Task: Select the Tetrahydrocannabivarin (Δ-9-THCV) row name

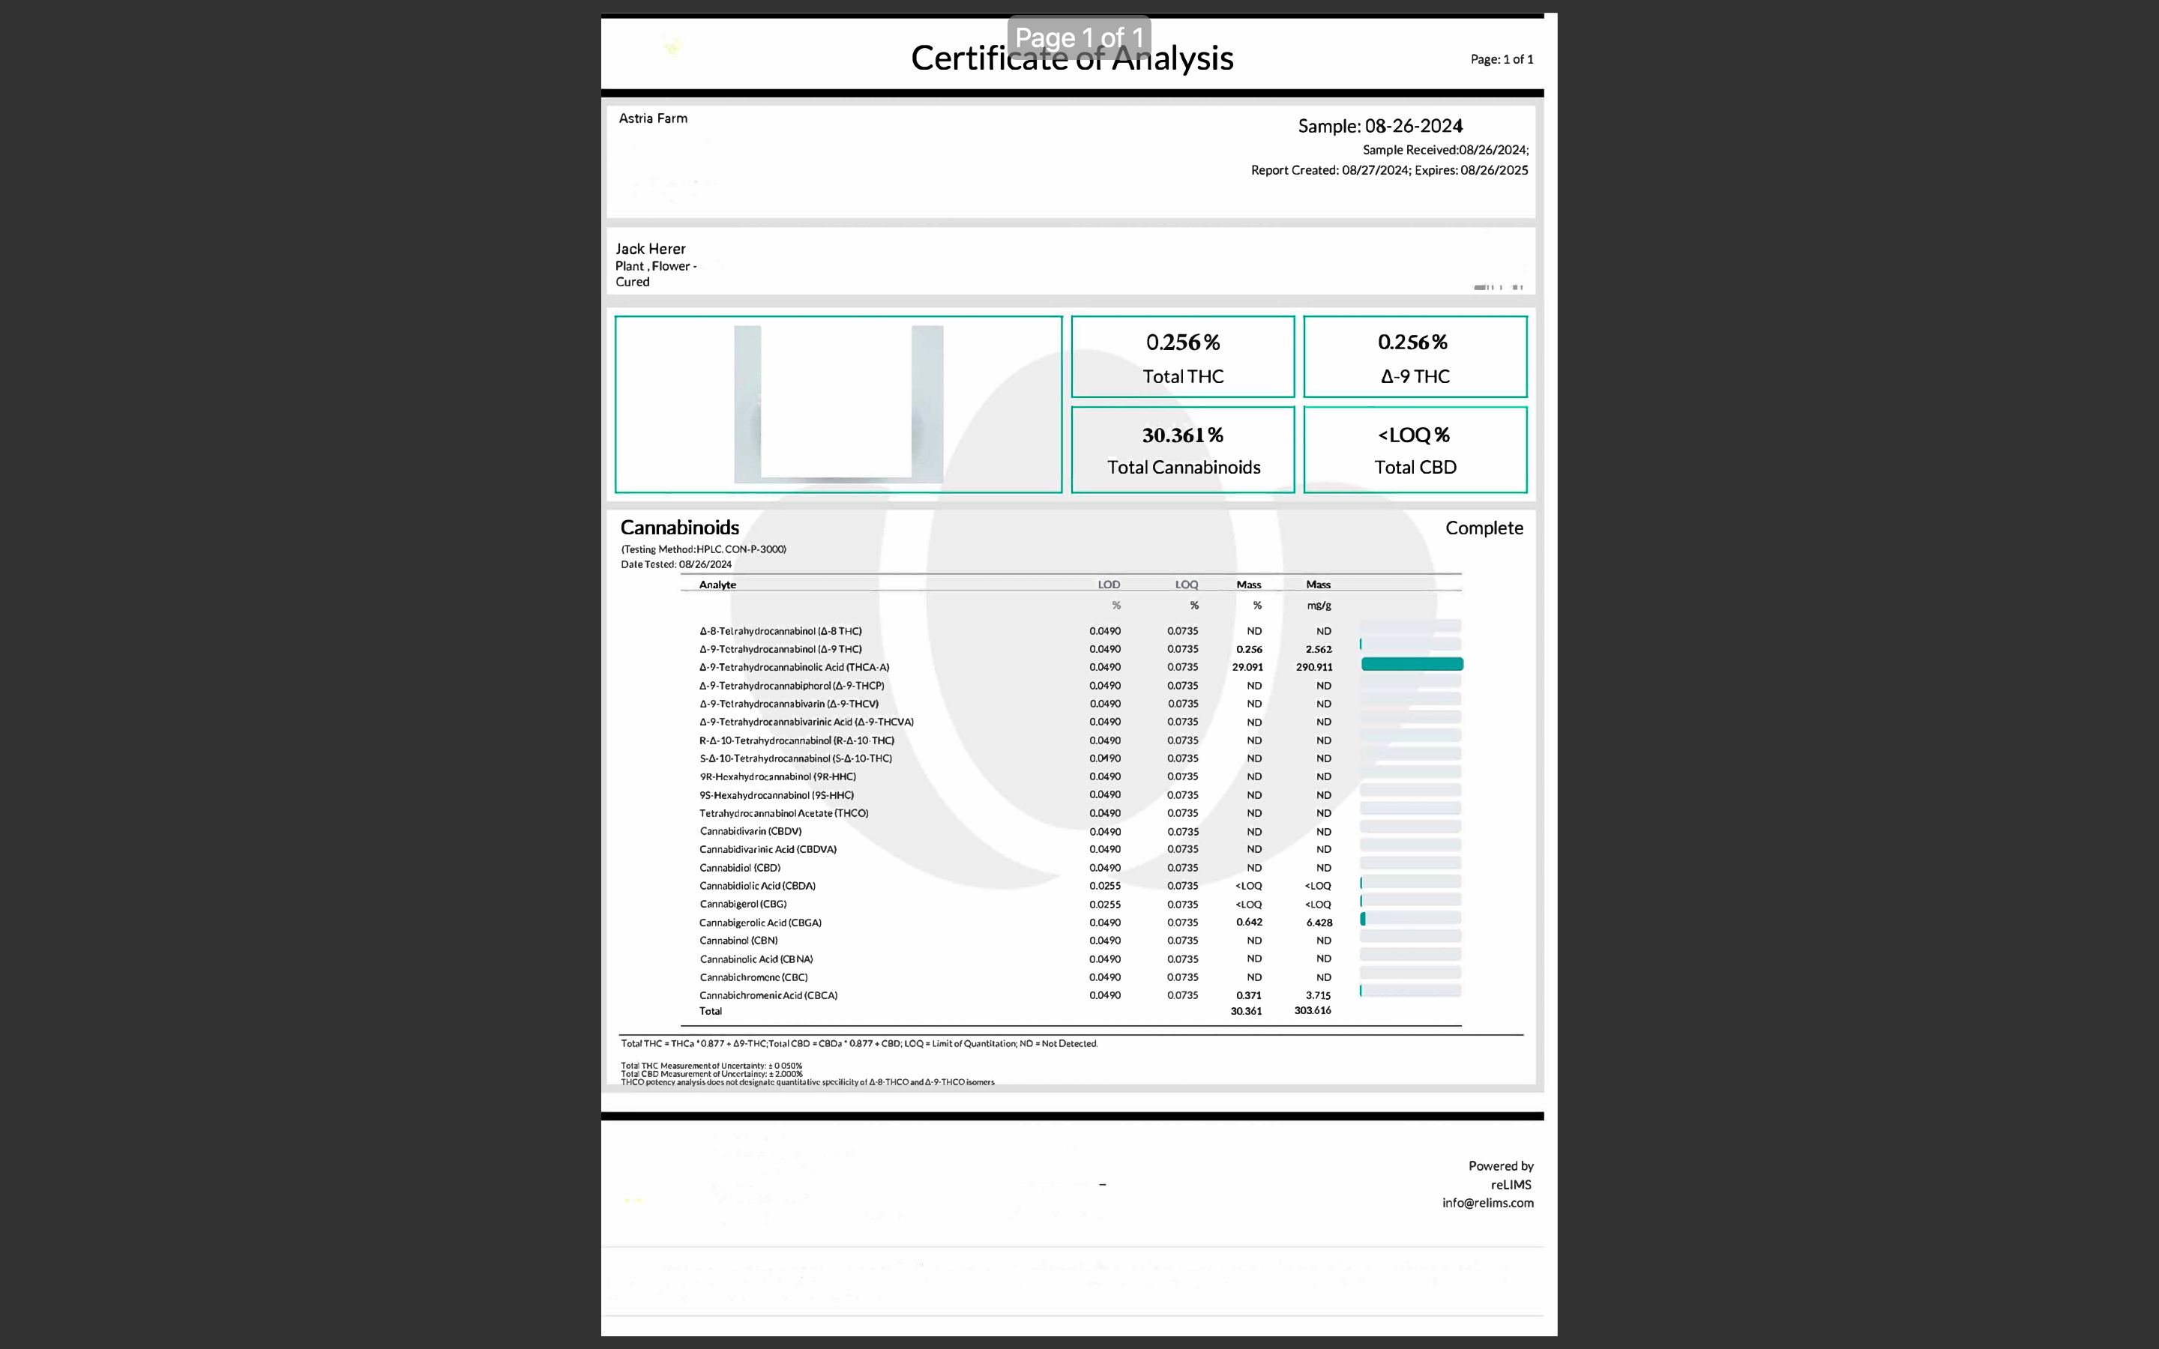Action: click(789, 704)
